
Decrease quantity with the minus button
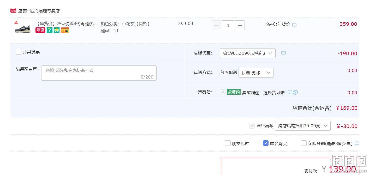pyautogui.click(x=216, y=25)
